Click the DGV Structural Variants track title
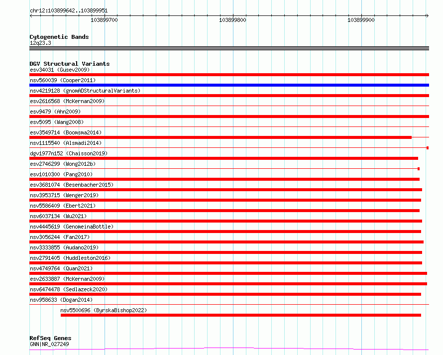Screen dimensions: 443x355 (70, 64)
